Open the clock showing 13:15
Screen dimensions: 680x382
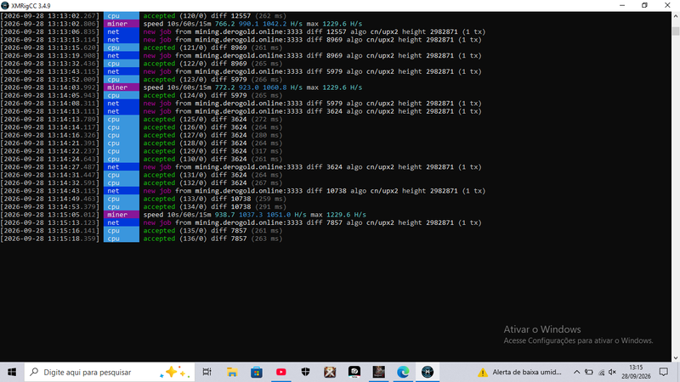pyautogui.click(x=636, y=372)
